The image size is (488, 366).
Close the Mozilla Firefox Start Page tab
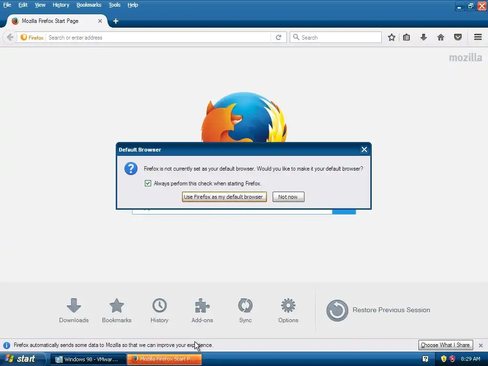coord(100,21)
